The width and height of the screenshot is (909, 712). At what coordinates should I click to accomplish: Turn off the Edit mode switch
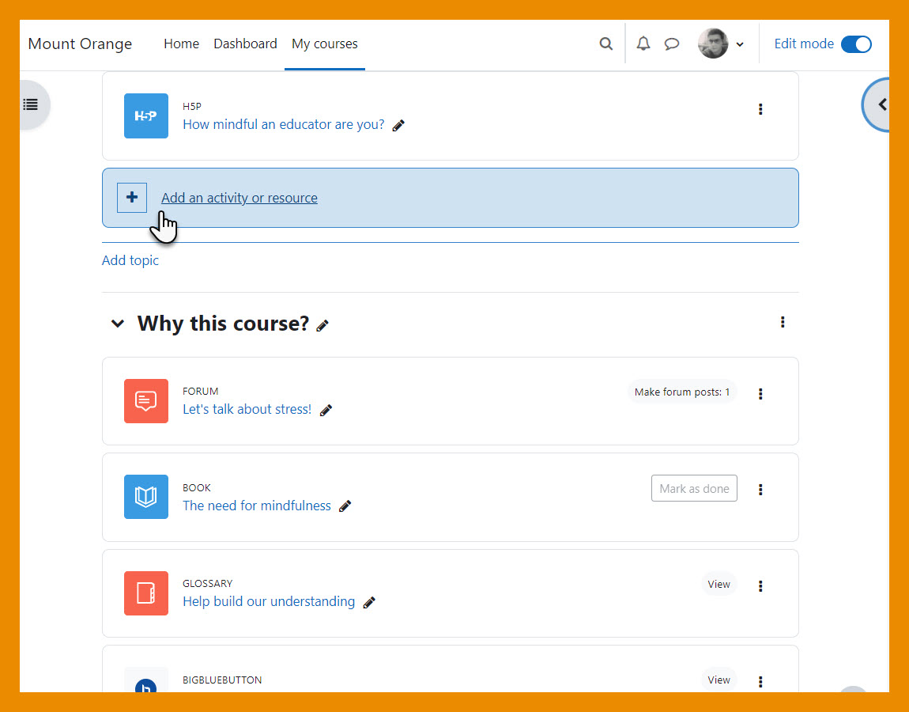(x=855, y=44)
